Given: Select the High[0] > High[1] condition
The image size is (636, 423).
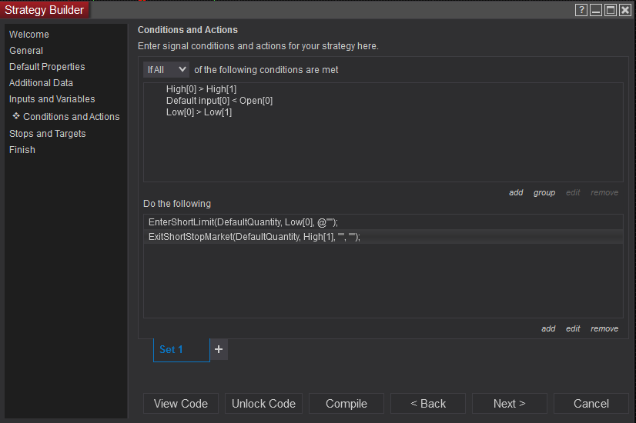Looking at the screenshot, I should [x=201, y=89].
